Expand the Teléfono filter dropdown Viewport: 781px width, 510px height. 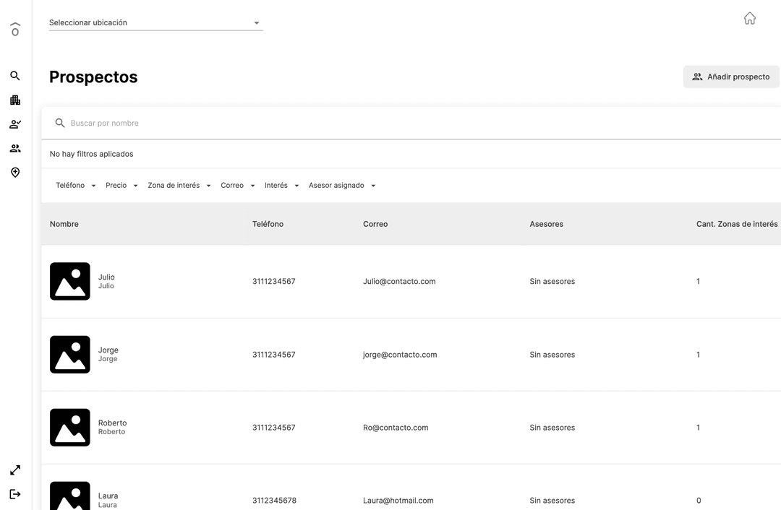click(76, 186)
